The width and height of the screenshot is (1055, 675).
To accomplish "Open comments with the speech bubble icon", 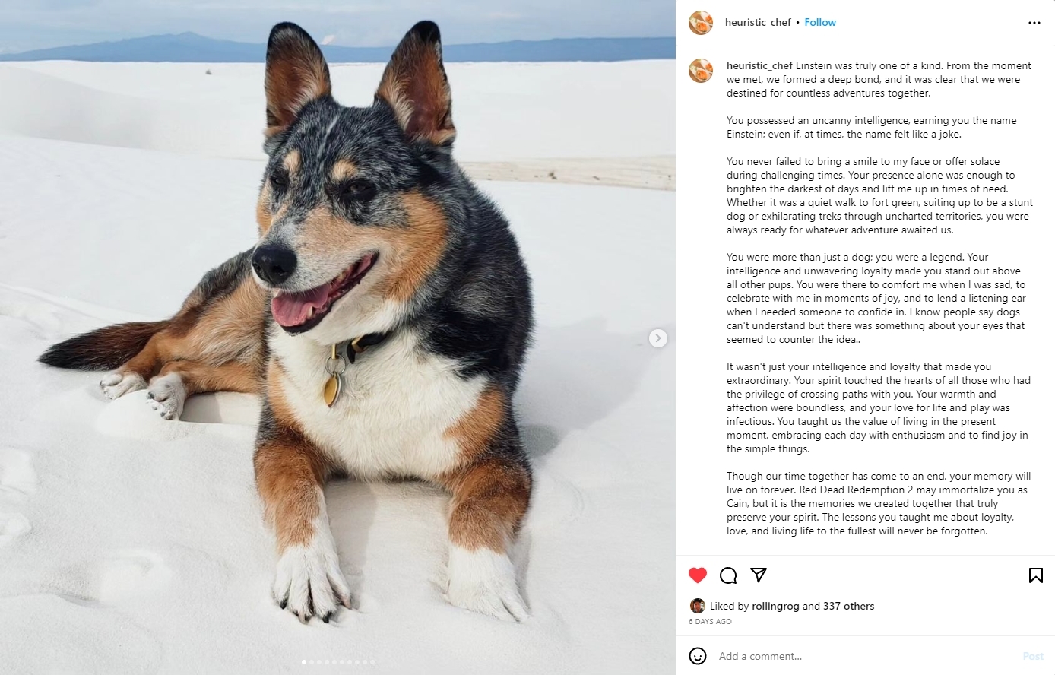I will click(728, 575).
